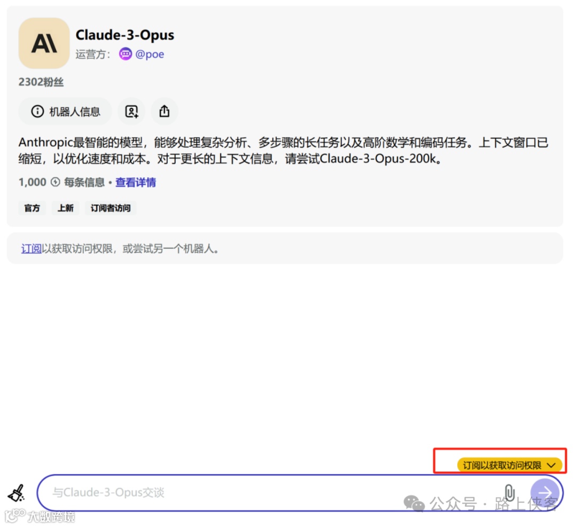Click the 1,000 每条信息 cost text
This screenshot has height=527, width=577.
[x=61, y=183]
